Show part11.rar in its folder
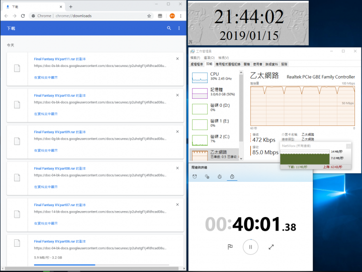The width and height of the screenshot is (362, 272). 46,78
